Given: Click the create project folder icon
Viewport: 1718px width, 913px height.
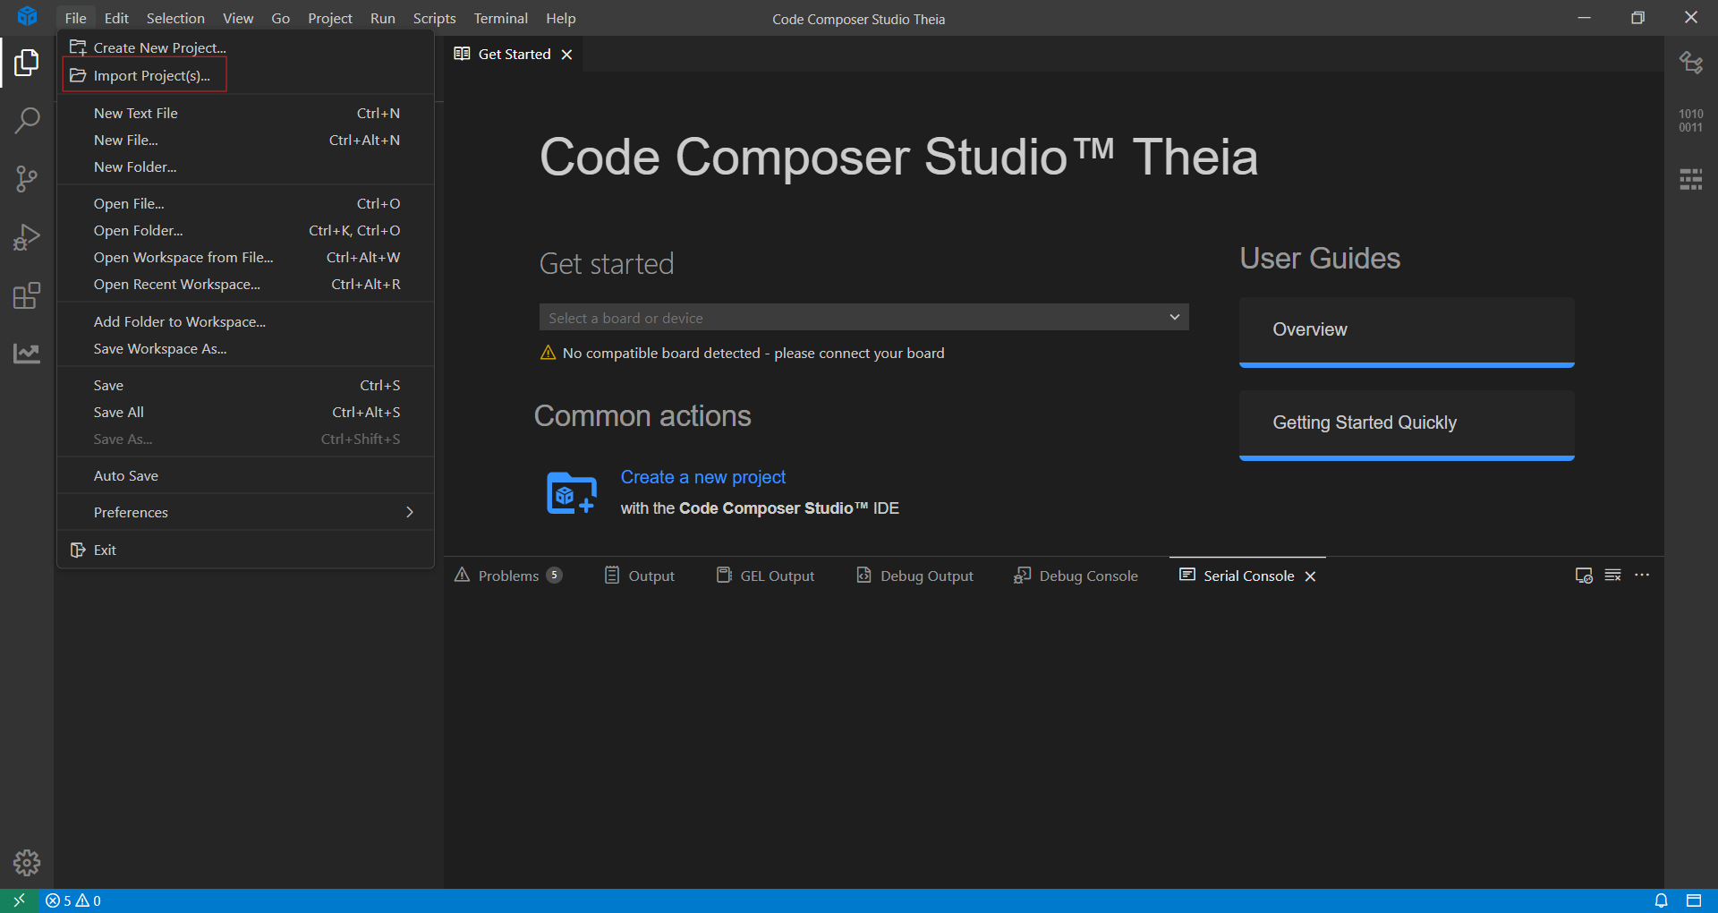Looking at the screenshot, I should (x=572, y=493).
